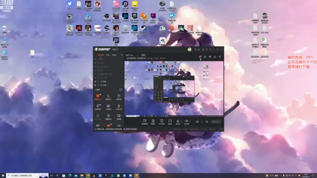Image resolution: width=317 pixels, height=178 pixels.
Task: Toggle the eye icon for the "全屏 1" source
Action: point(95,85)
